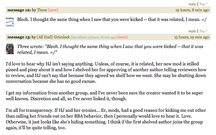Flag message 12 by Three

201,31
